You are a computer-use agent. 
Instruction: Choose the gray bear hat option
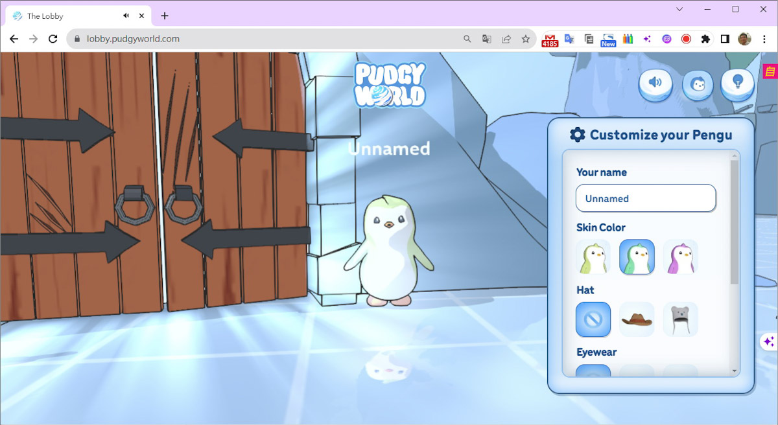[x=680, y=319]
